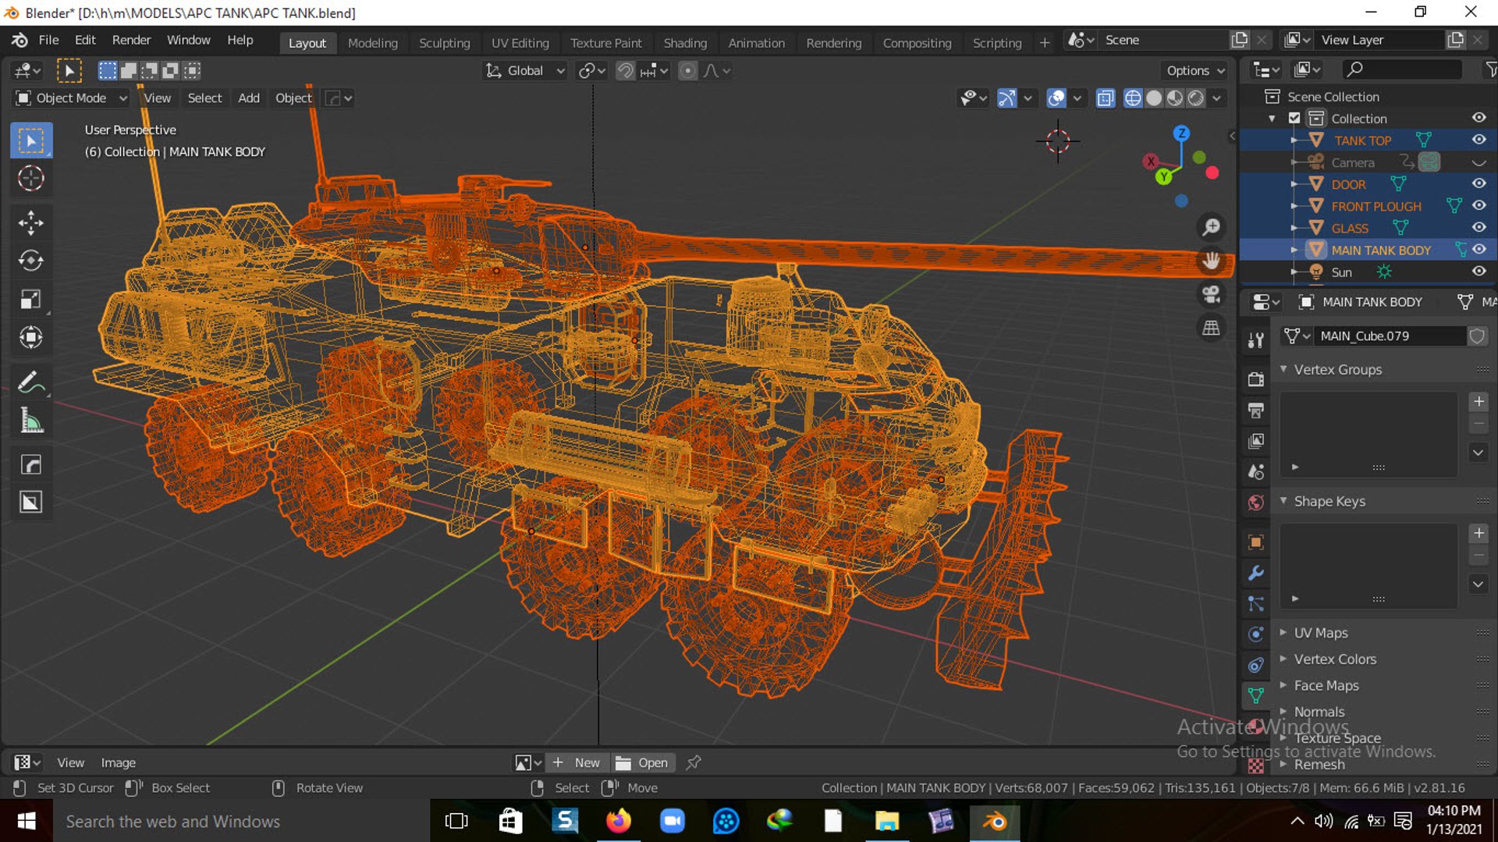Screen dimensions: 1498x842
Task: Toggle snapping magnet icon
Action: pyautogui.click(x=626, y=71)
